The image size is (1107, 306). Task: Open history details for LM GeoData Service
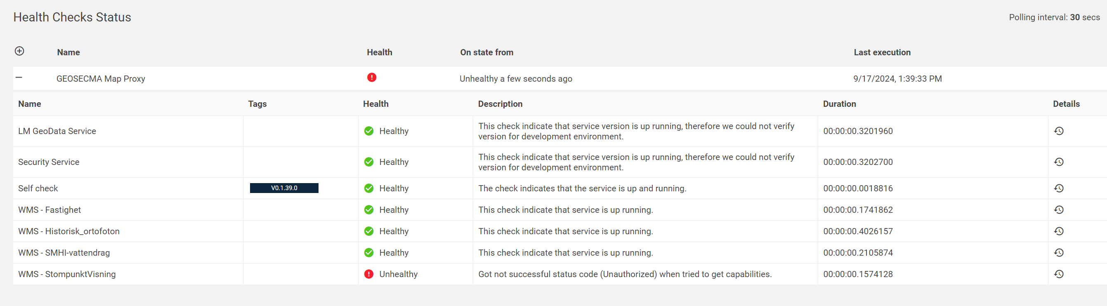click(1058, 131)
